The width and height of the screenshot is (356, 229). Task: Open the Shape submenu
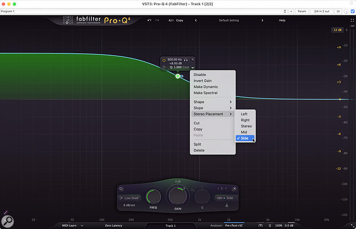(212, 102)
